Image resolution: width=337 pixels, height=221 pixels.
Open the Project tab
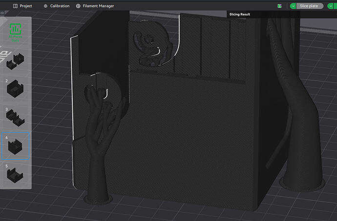22,6
